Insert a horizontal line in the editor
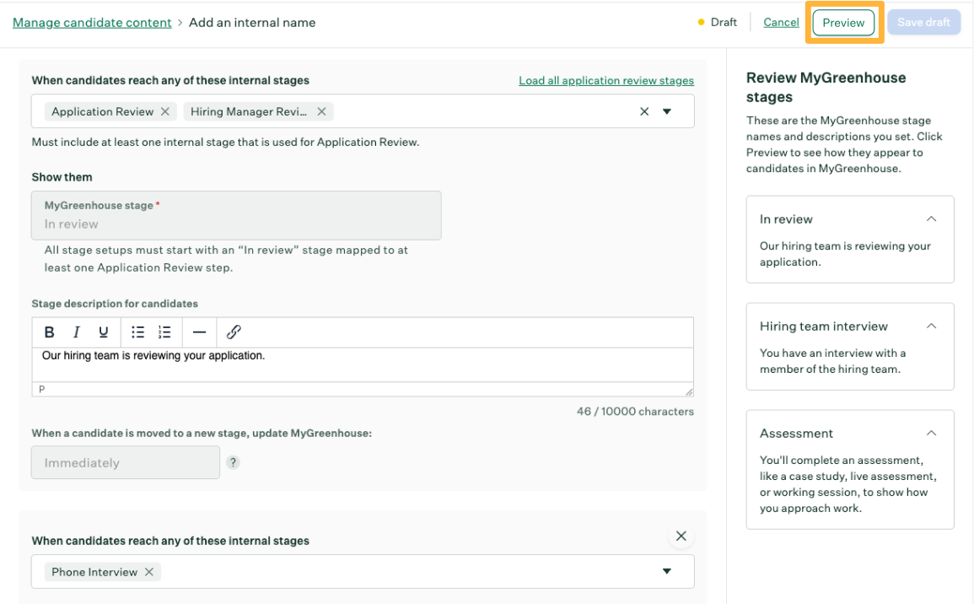Screen dimensions: 974x604 [199, 332]
